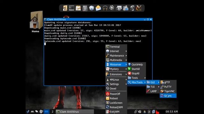
Task: Expand the Maintenance submenu
Action: [x=116, y=56]
